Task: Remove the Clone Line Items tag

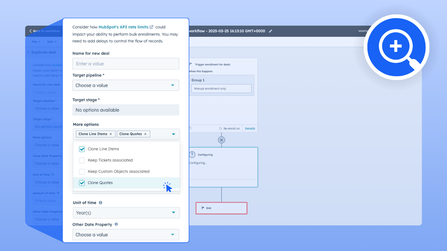Action: pos(111,134)
